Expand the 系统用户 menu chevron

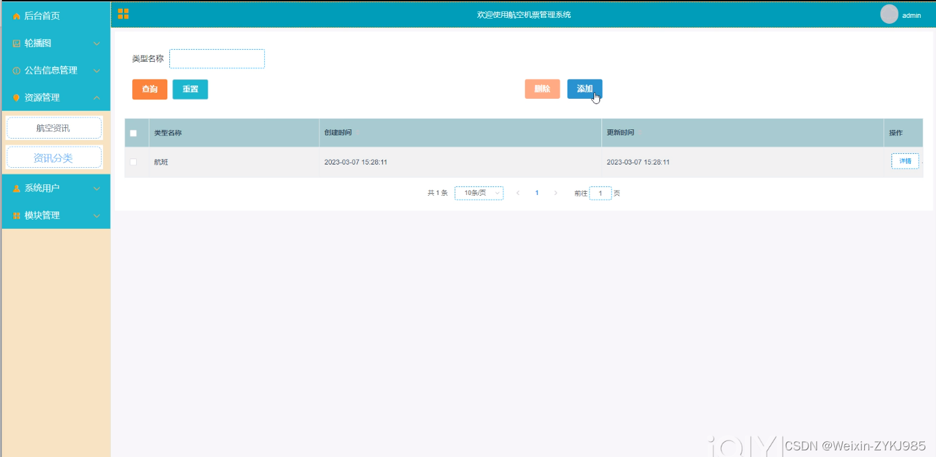click(x=97, y=188)
